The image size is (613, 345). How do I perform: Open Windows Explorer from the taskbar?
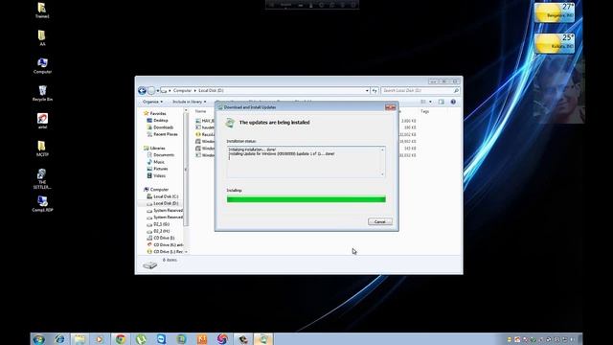79,339
